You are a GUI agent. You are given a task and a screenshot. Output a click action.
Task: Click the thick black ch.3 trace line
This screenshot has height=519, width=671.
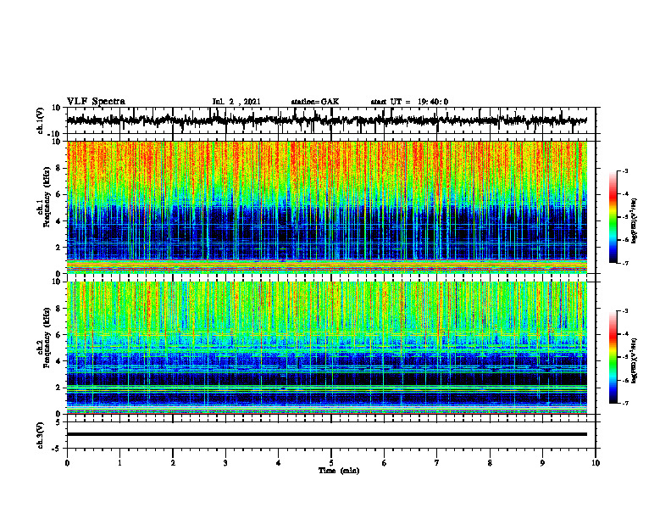click(327, 434)
